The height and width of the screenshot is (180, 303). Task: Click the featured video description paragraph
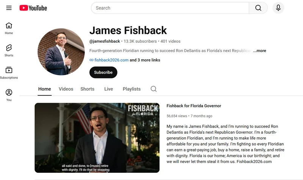[x=225, y=144]
